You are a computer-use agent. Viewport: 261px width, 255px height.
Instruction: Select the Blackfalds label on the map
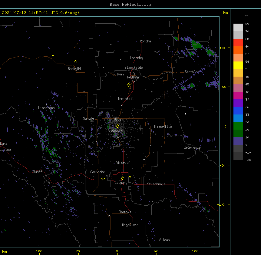coord(134,68)
